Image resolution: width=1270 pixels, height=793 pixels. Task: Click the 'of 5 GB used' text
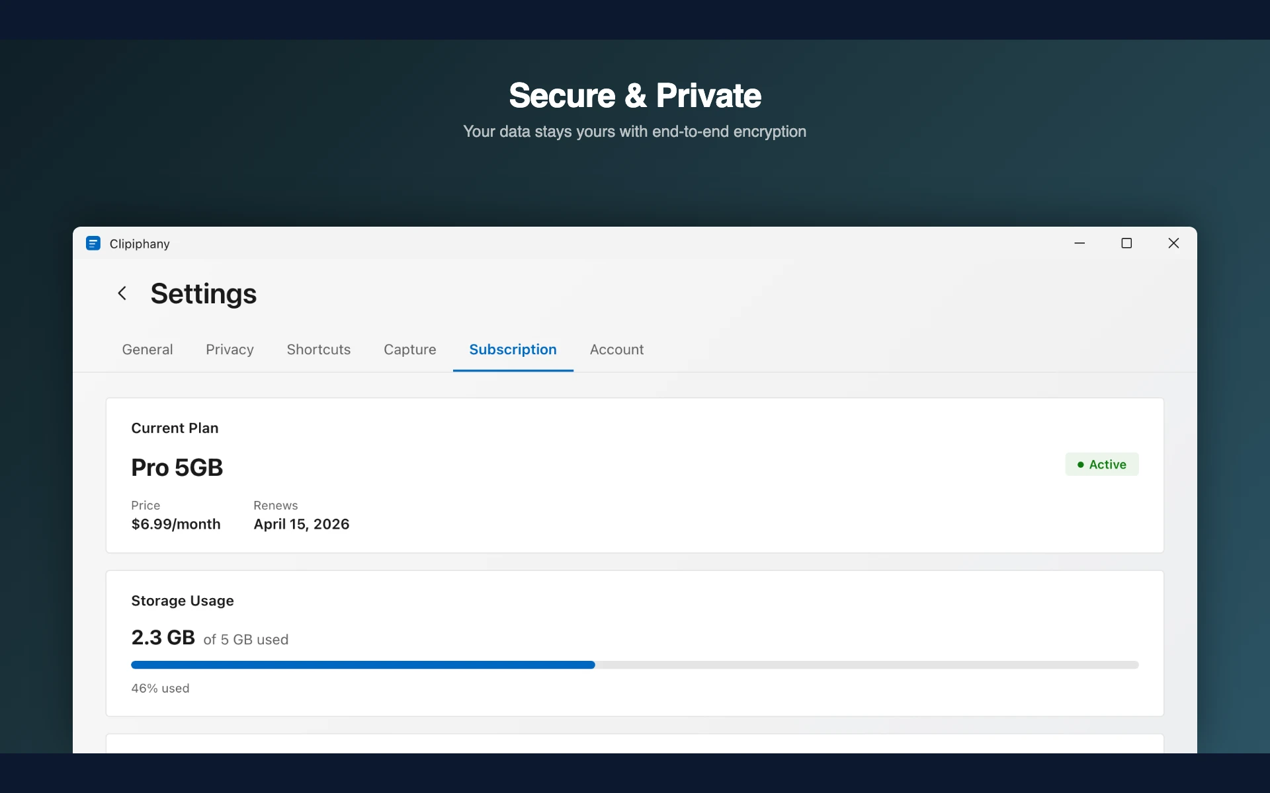(x=246, y=640)
